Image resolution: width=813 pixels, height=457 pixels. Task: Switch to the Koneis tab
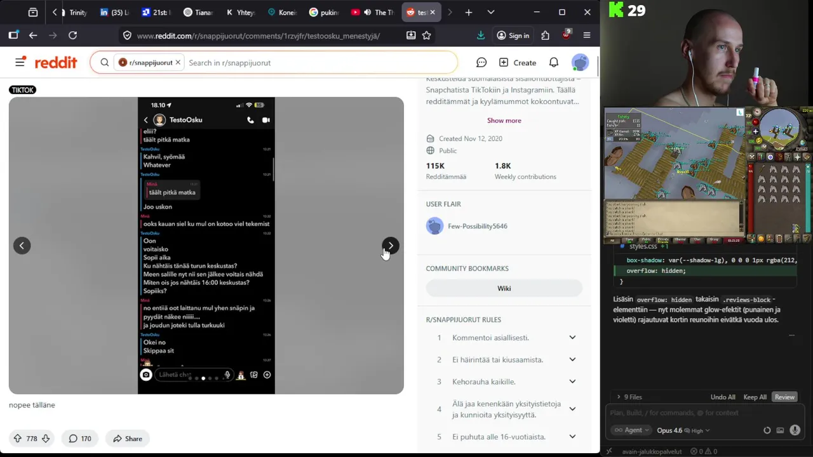(x=282, y=12)
